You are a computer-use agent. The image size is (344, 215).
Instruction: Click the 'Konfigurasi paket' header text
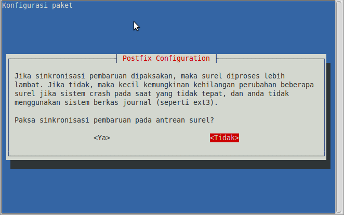(37, 5)
